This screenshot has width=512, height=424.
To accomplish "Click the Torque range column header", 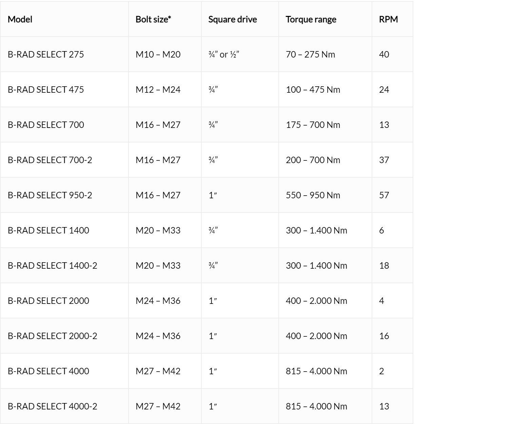I will point(311,19).
